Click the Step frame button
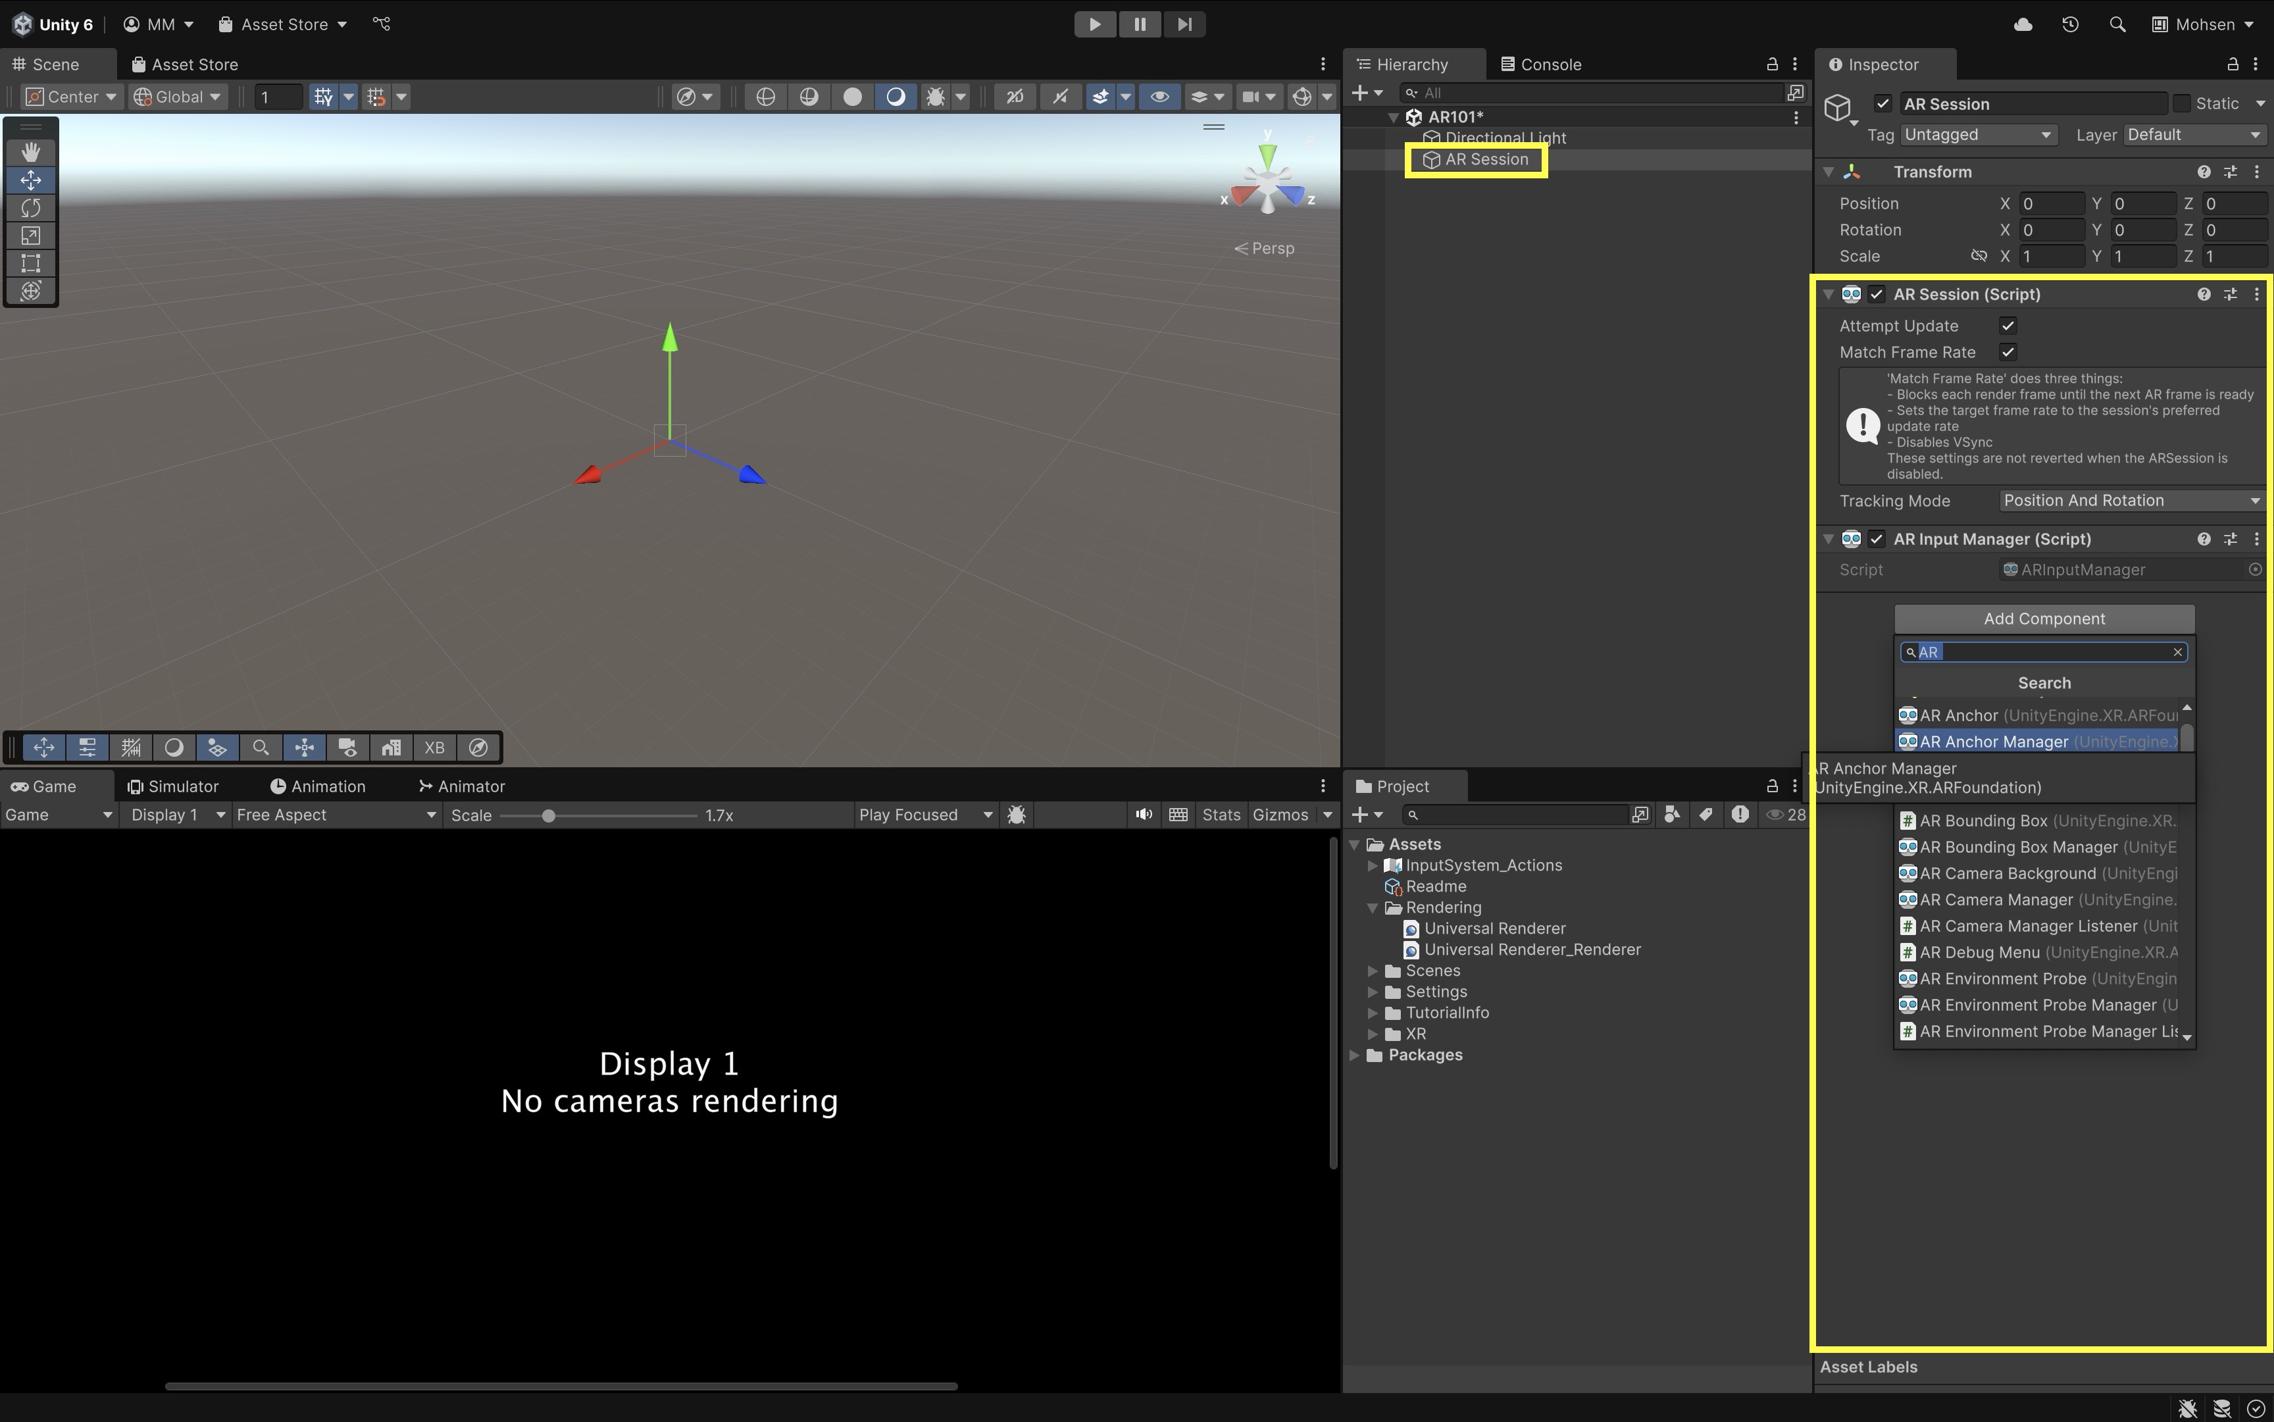This screenshot has height=1422, width=2274. point(1184,24)
